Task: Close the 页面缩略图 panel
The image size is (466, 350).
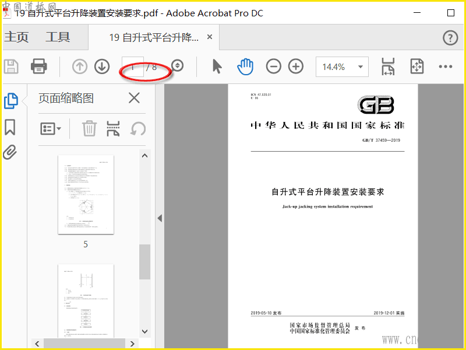Action: 134,97
